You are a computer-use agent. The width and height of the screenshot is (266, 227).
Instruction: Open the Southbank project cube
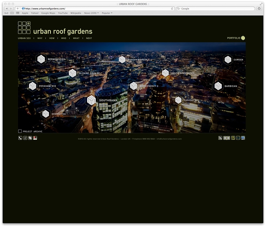(92, 100)
